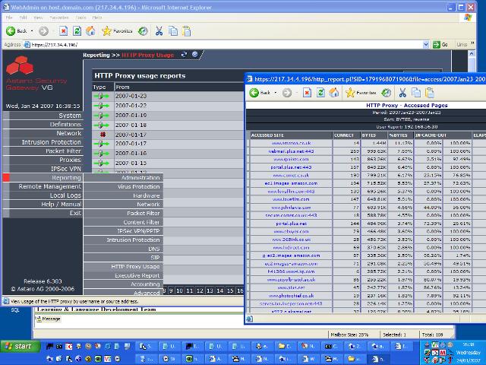Viewport: 486px width, 365px height.
Task: Select Accounting in the Reporting submenu
Action: point(145,284)
